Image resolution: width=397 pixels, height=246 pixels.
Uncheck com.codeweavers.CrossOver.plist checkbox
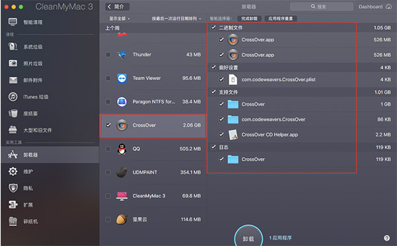pos(221,79)
